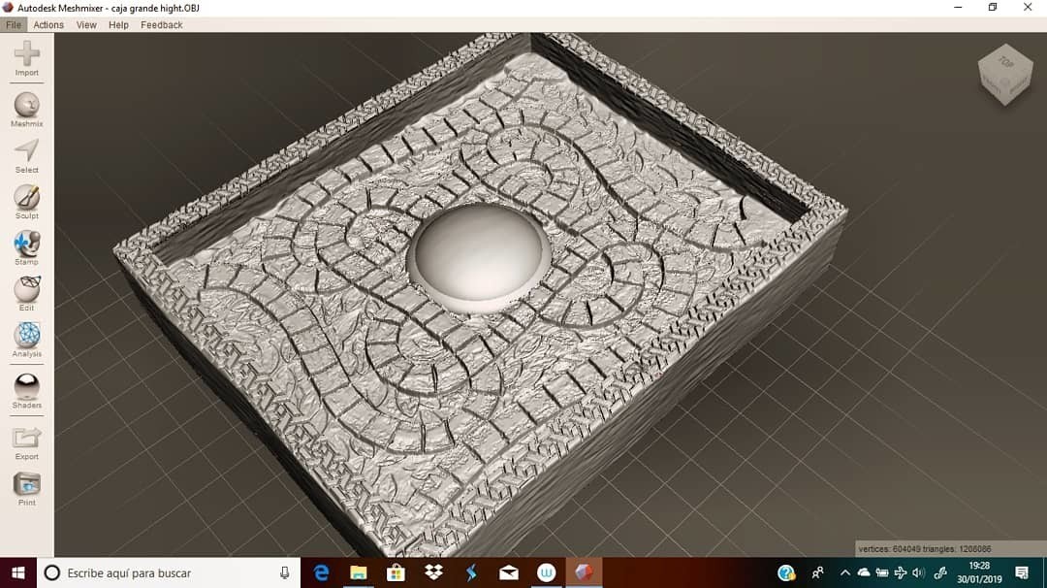This screenshot has width=1047, height=588.
Task: Open the Export tool
Action: coord(27,443)
